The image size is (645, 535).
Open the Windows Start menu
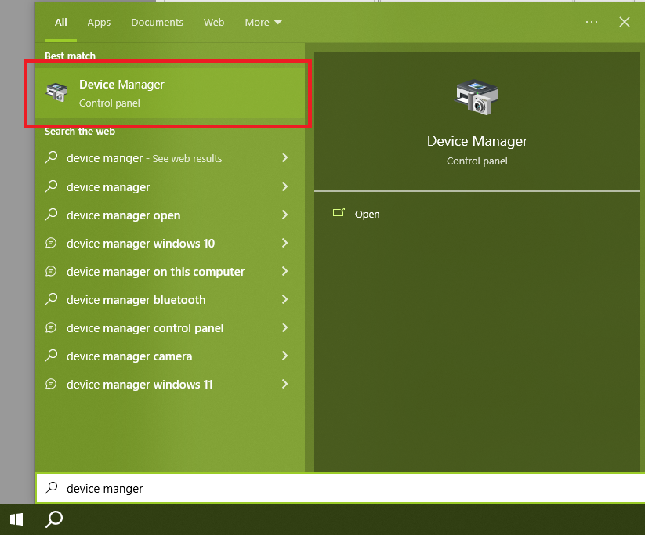(x=16, y=519)
